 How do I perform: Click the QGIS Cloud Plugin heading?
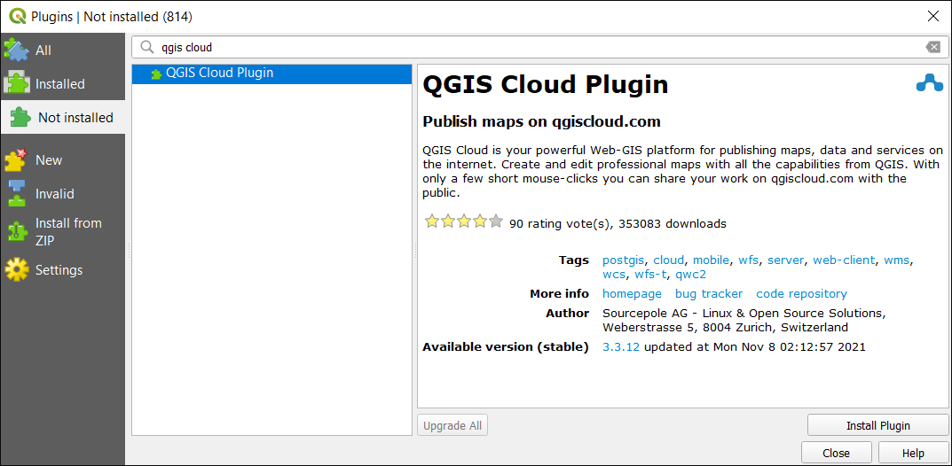coord(546,84)
